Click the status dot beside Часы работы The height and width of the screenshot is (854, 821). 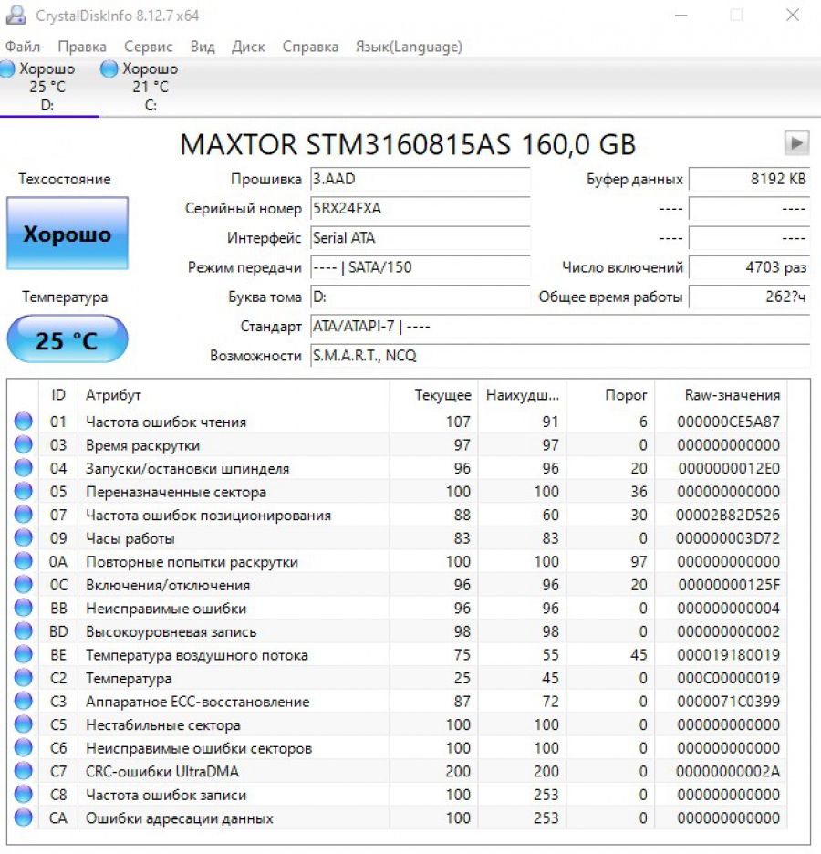click(23, 537)
